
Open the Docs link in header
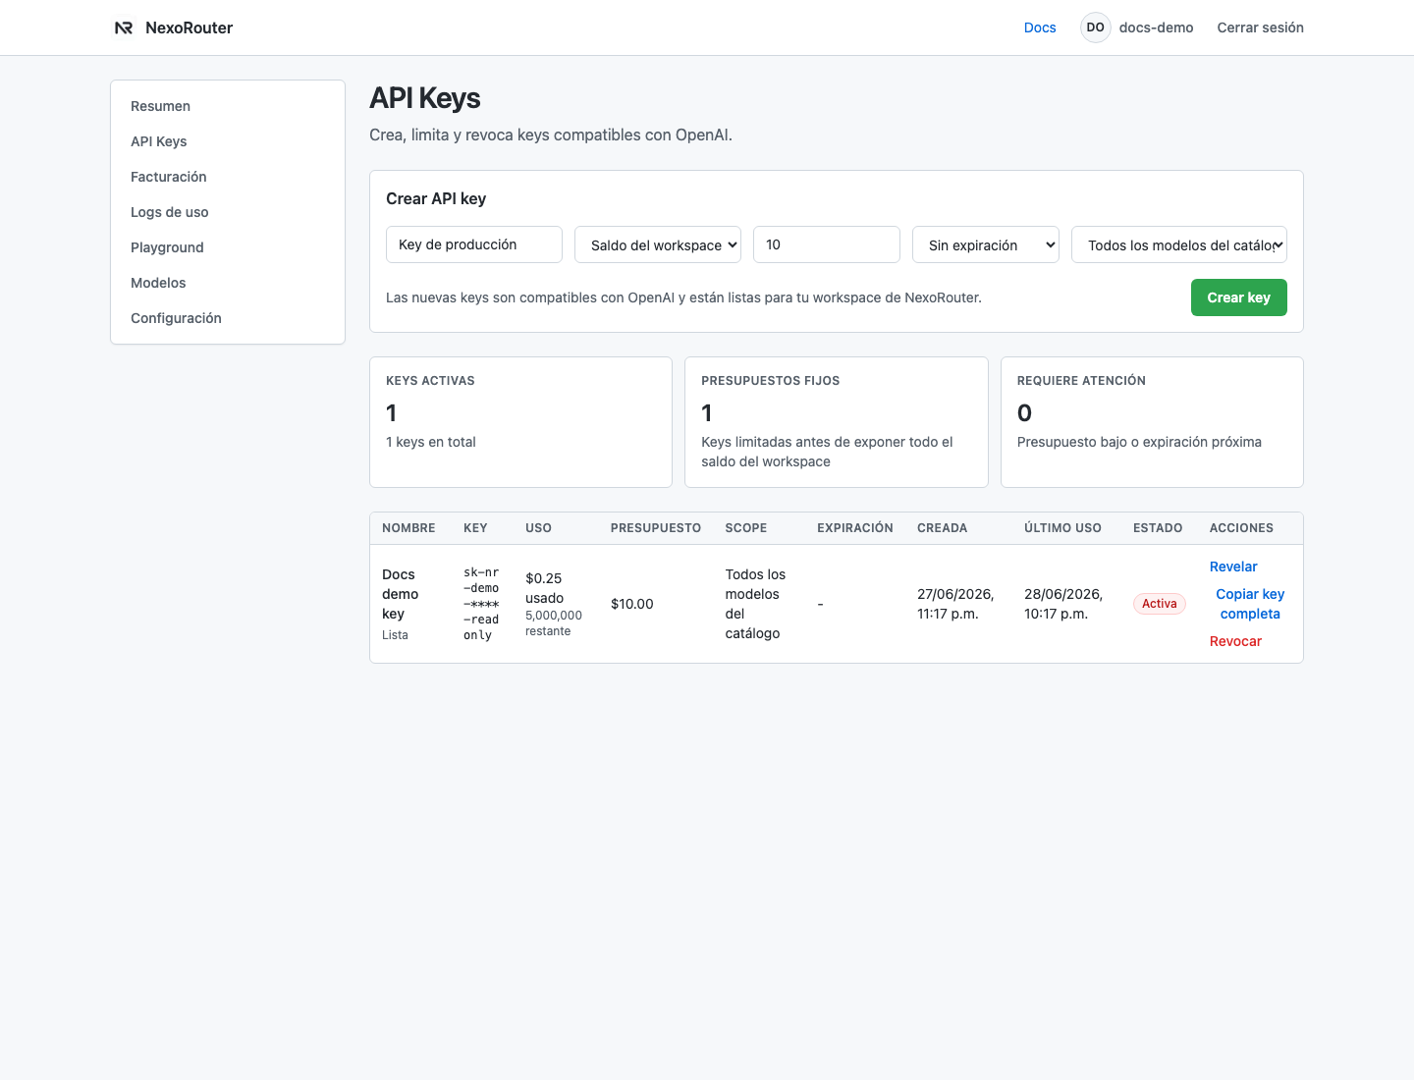pos(1040,27)
